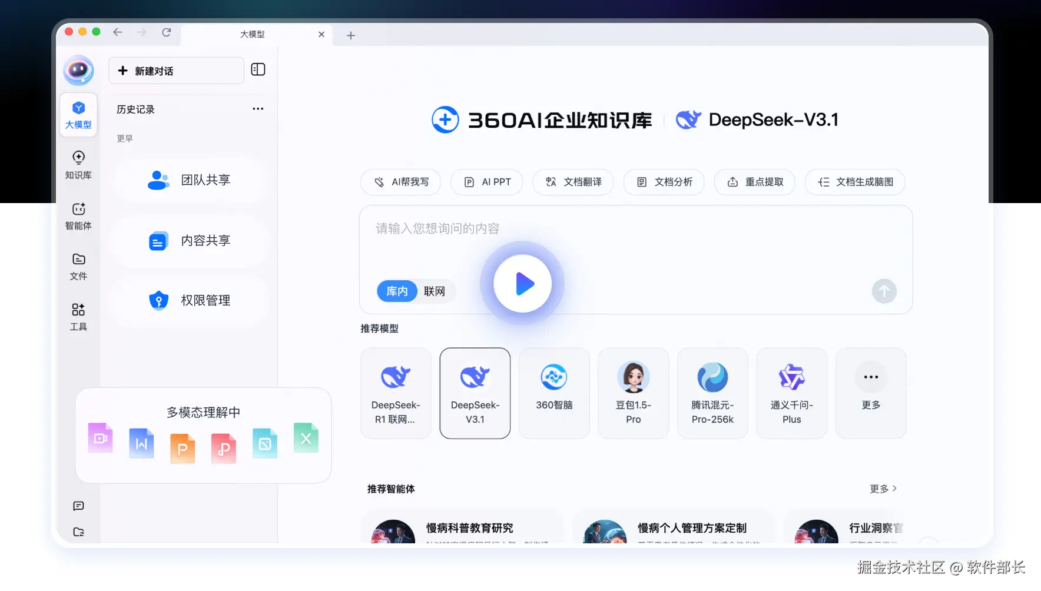Select the 腾讯混元-Pro-256k model card
The height and width of the screenshot is (591, 1041).
click(712, 393)
